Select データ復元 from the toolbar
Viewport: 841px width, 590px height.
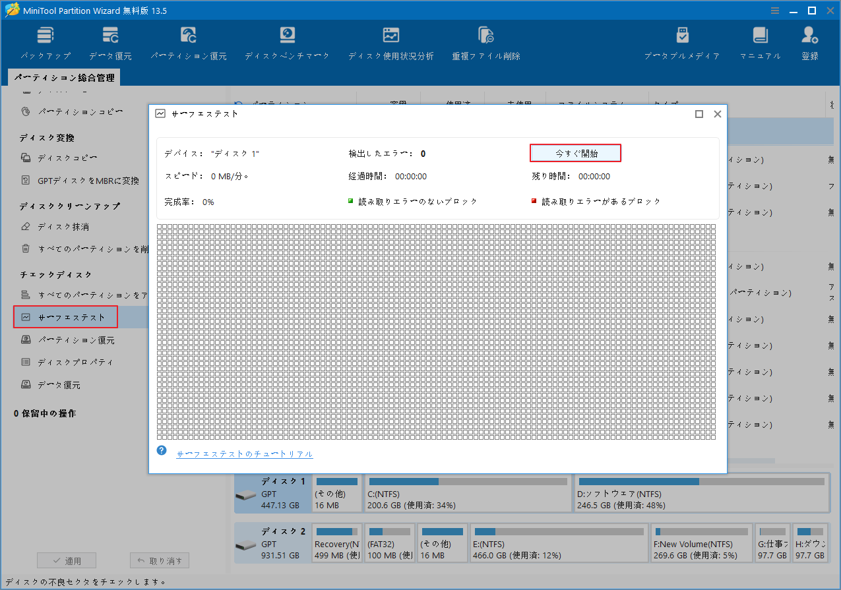tap(109, 41)
